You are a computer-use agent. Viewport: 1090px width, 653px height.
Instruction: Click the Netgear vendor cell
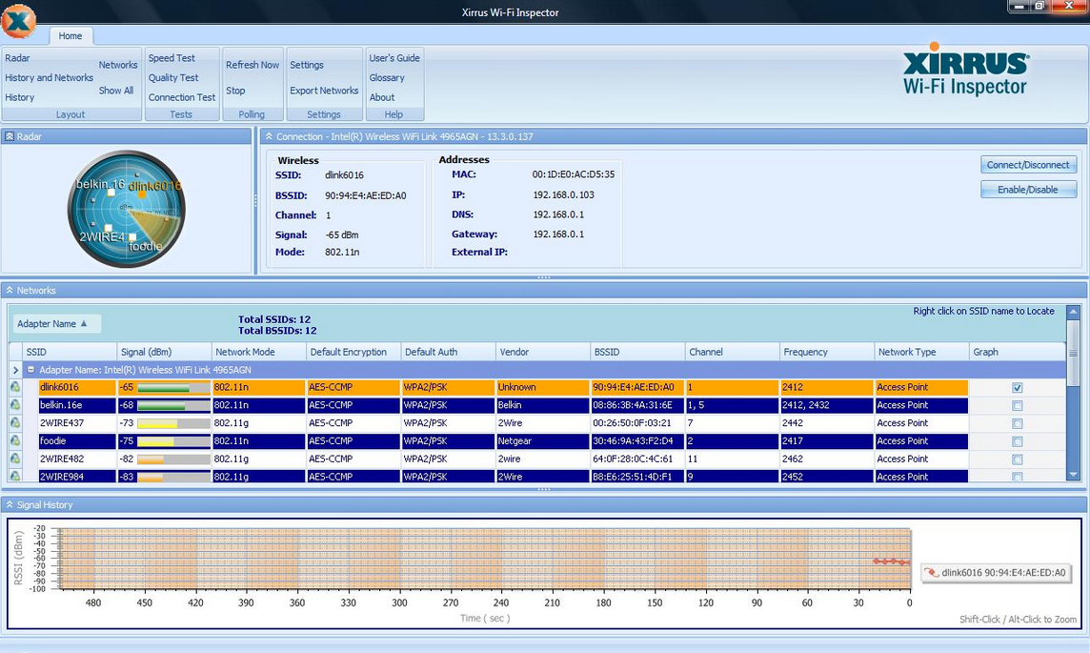coord(542,441)
